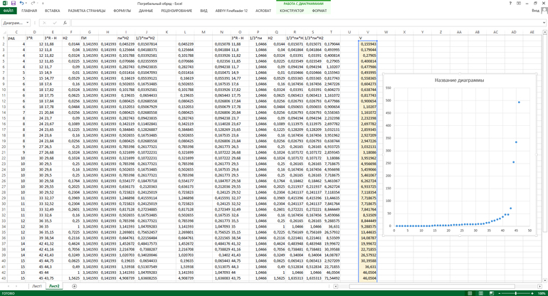This screenshot has width=548, height=296.
Task: Click the zoom slider handle
Action: (516, 293)
